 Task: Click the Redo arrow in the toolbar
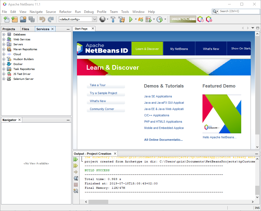coord(51,19)
